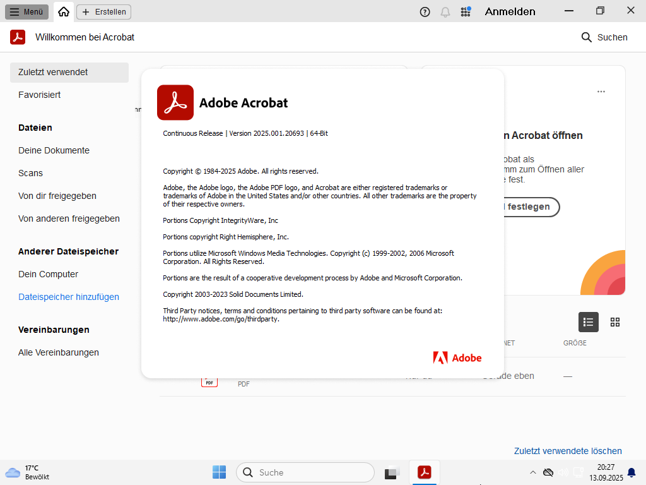Restore down the Acrobat window
The image size is (646, 485).
click(601, 11)
